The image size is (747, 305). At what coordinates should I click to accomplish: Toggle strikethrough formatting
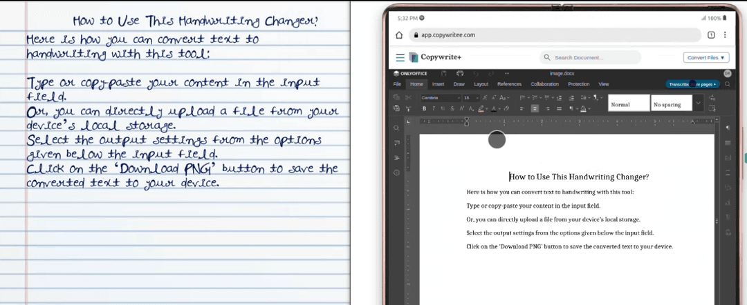coord(452,108)
